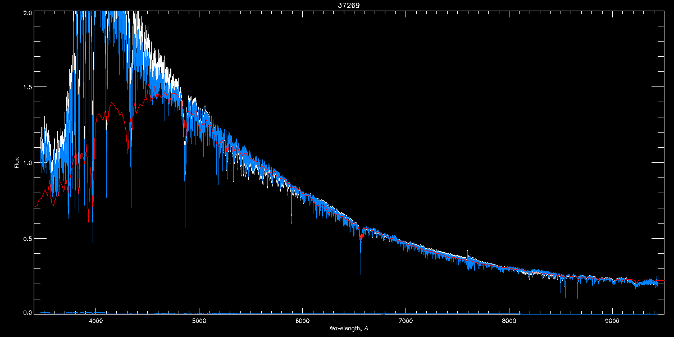Image resolution: width=674 pixels, height=337 pixels.
Task: Click the 2.0 flux tick label
Action: (x=26, y=12)
